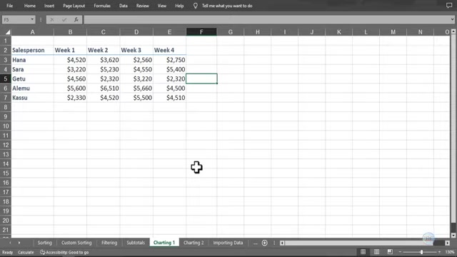
Task: Click the Insert Function fx icon
Action: point(76,19)
